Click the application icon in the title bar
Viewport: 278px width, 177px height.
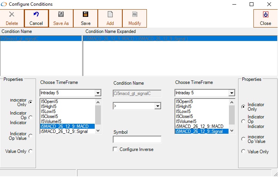(x=4, y=4)
